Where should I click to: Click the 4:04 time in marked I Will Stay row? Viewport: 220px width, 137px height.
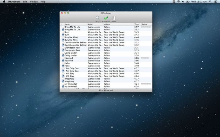(x=136, y=76)
